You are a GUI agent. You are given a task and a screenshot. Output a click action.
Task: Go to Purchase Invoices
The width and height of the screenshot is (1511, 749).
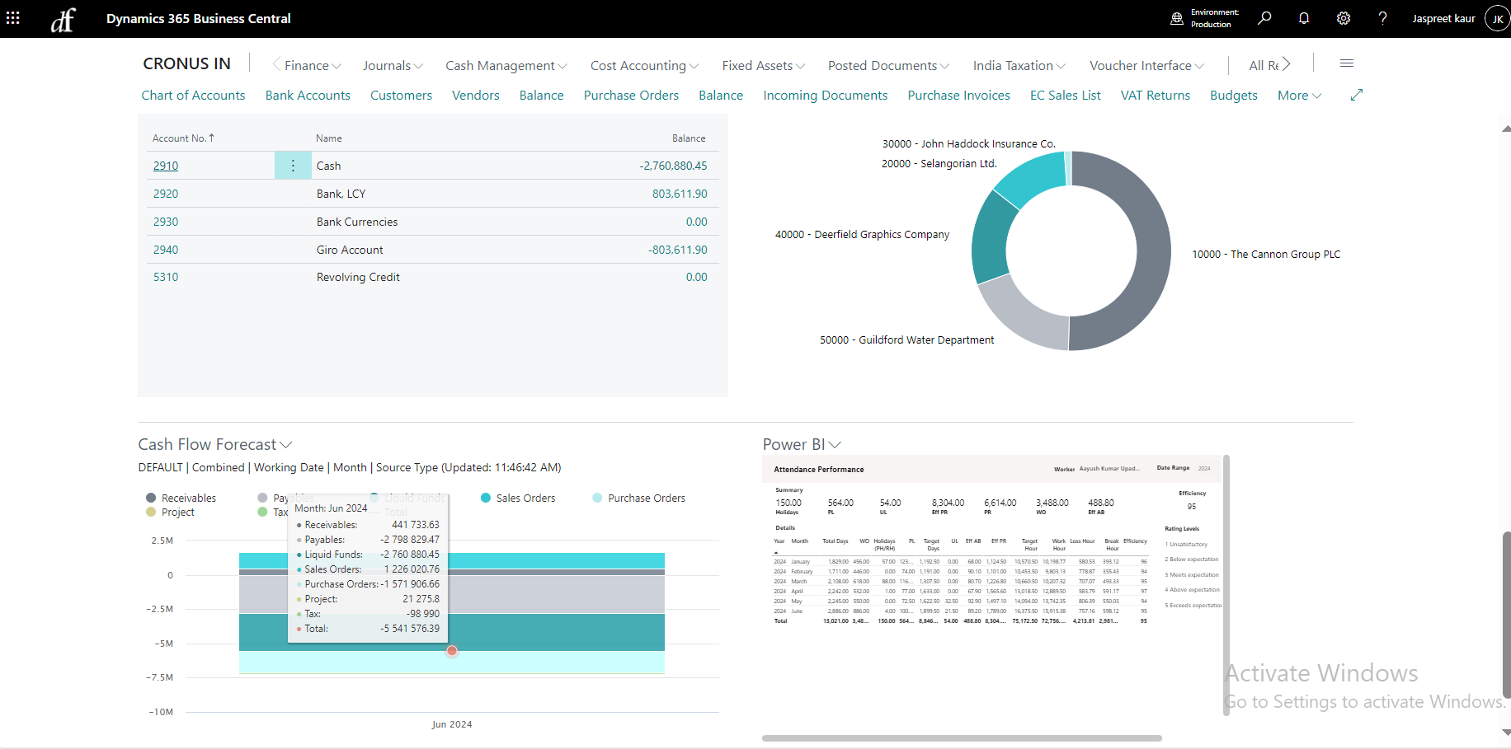[x=958, y=96]
